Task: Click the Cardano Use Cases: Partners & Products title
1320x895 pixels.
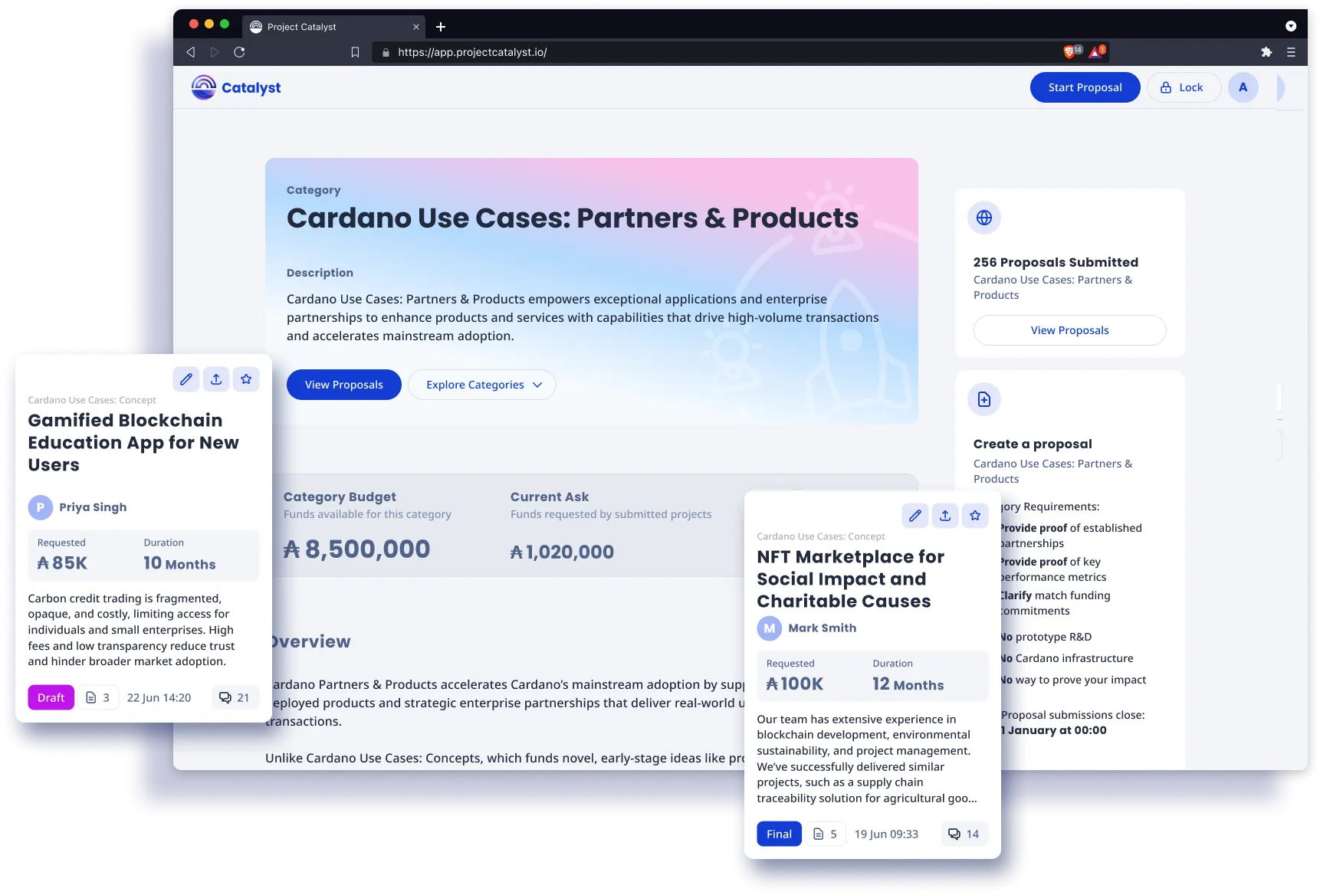Action: coord(573,218)
